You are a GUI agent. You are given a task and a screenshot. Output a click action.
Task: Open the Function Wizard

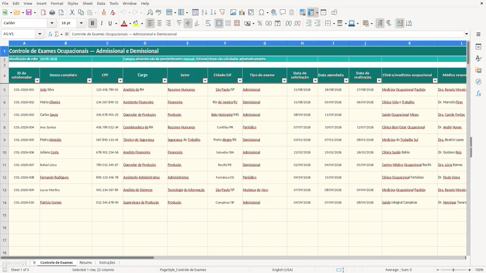pos(50,34)
